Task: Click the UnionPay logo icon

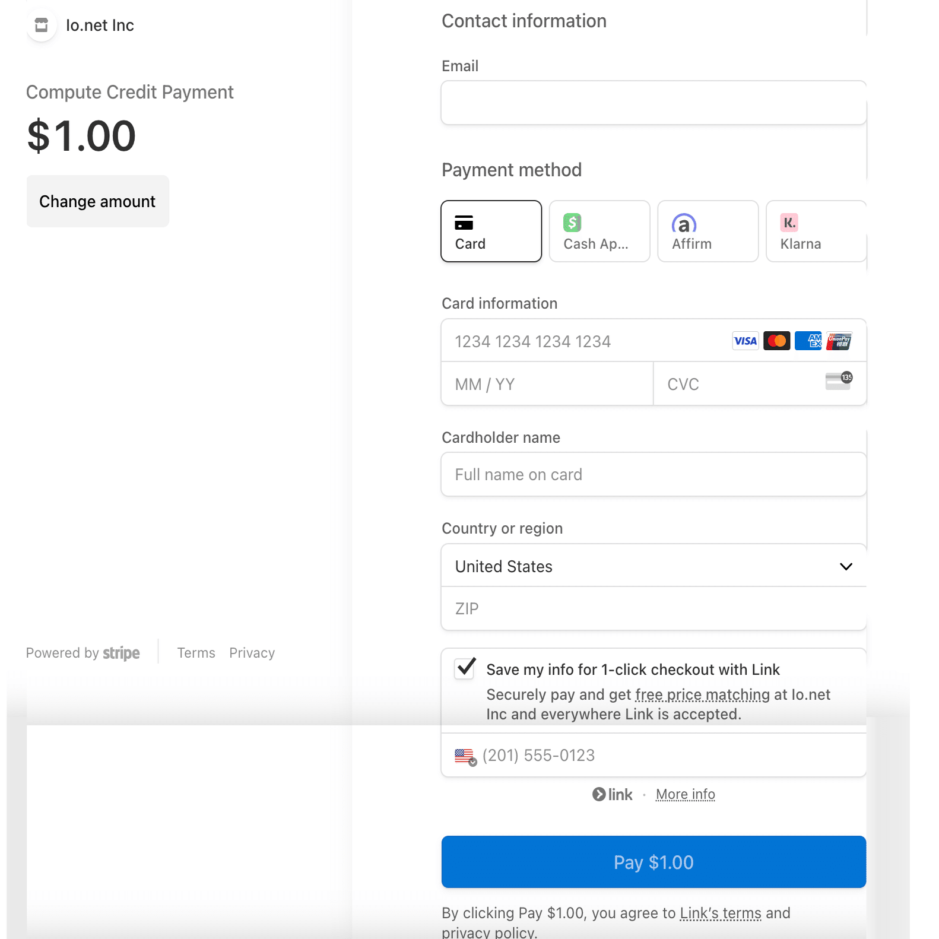Action: pyautogui.click(x=839, y=341)
